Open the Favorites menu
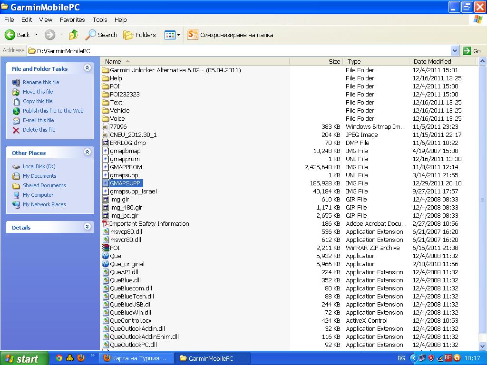This screenshot has height=365, width=487. pos(72,19)
